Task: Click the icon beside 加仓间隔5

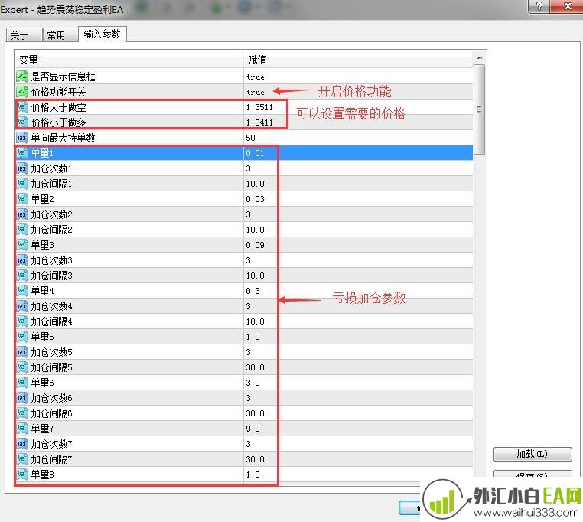Action: (x=22, y=367)
